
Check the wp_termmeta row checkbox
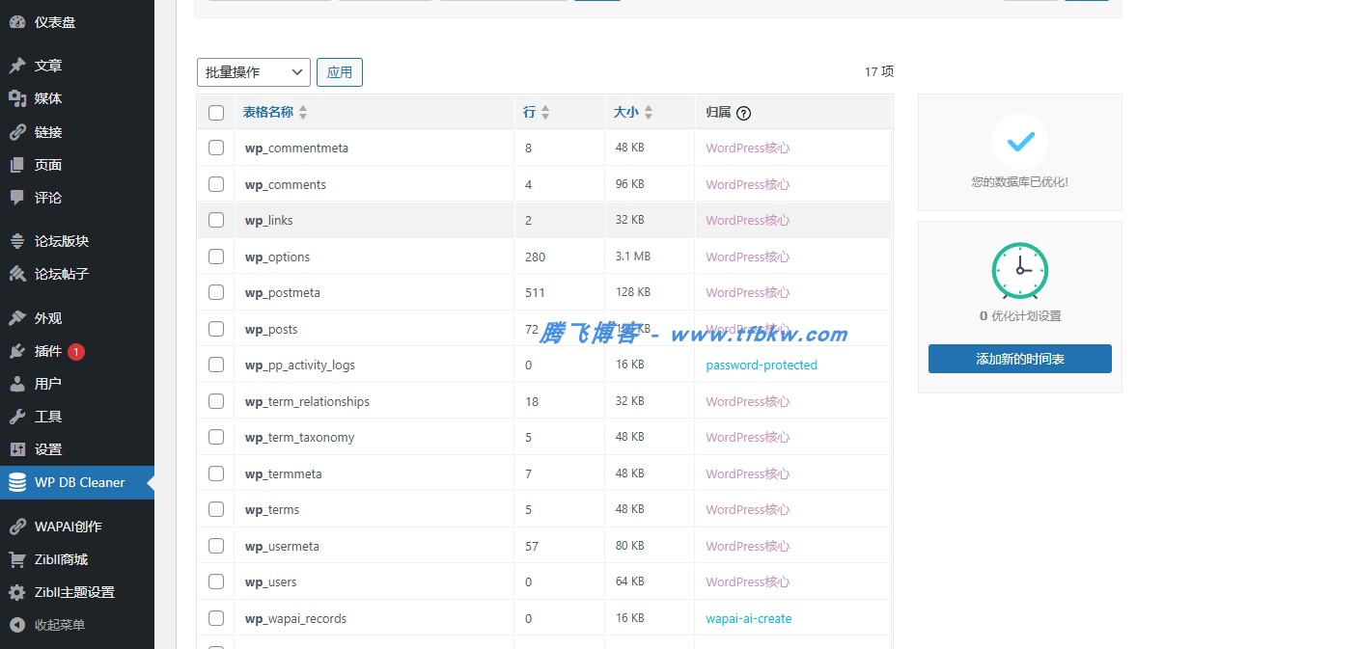point(216,473)
